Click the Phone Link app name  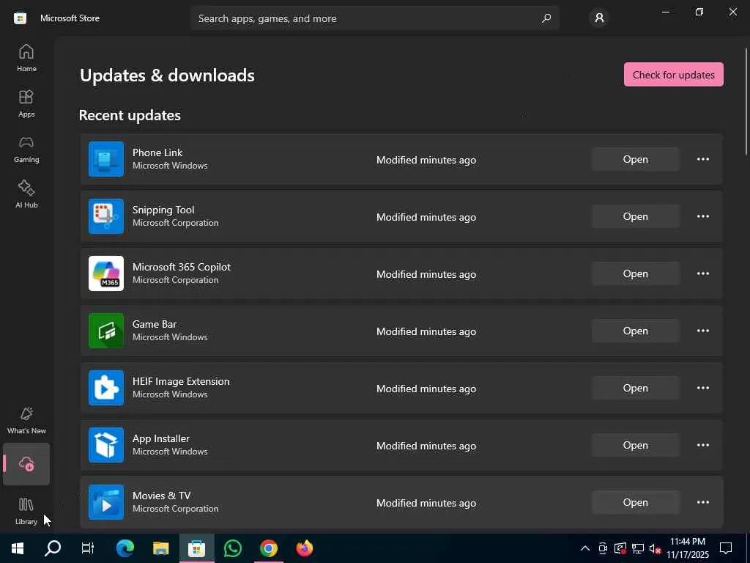[157, 152]
